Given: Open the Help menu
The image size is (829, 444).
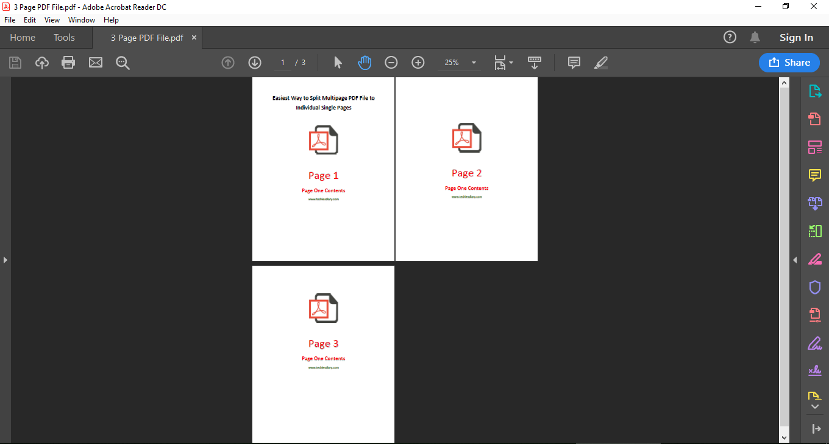Looking at the screenshot, I should (111, 20).
